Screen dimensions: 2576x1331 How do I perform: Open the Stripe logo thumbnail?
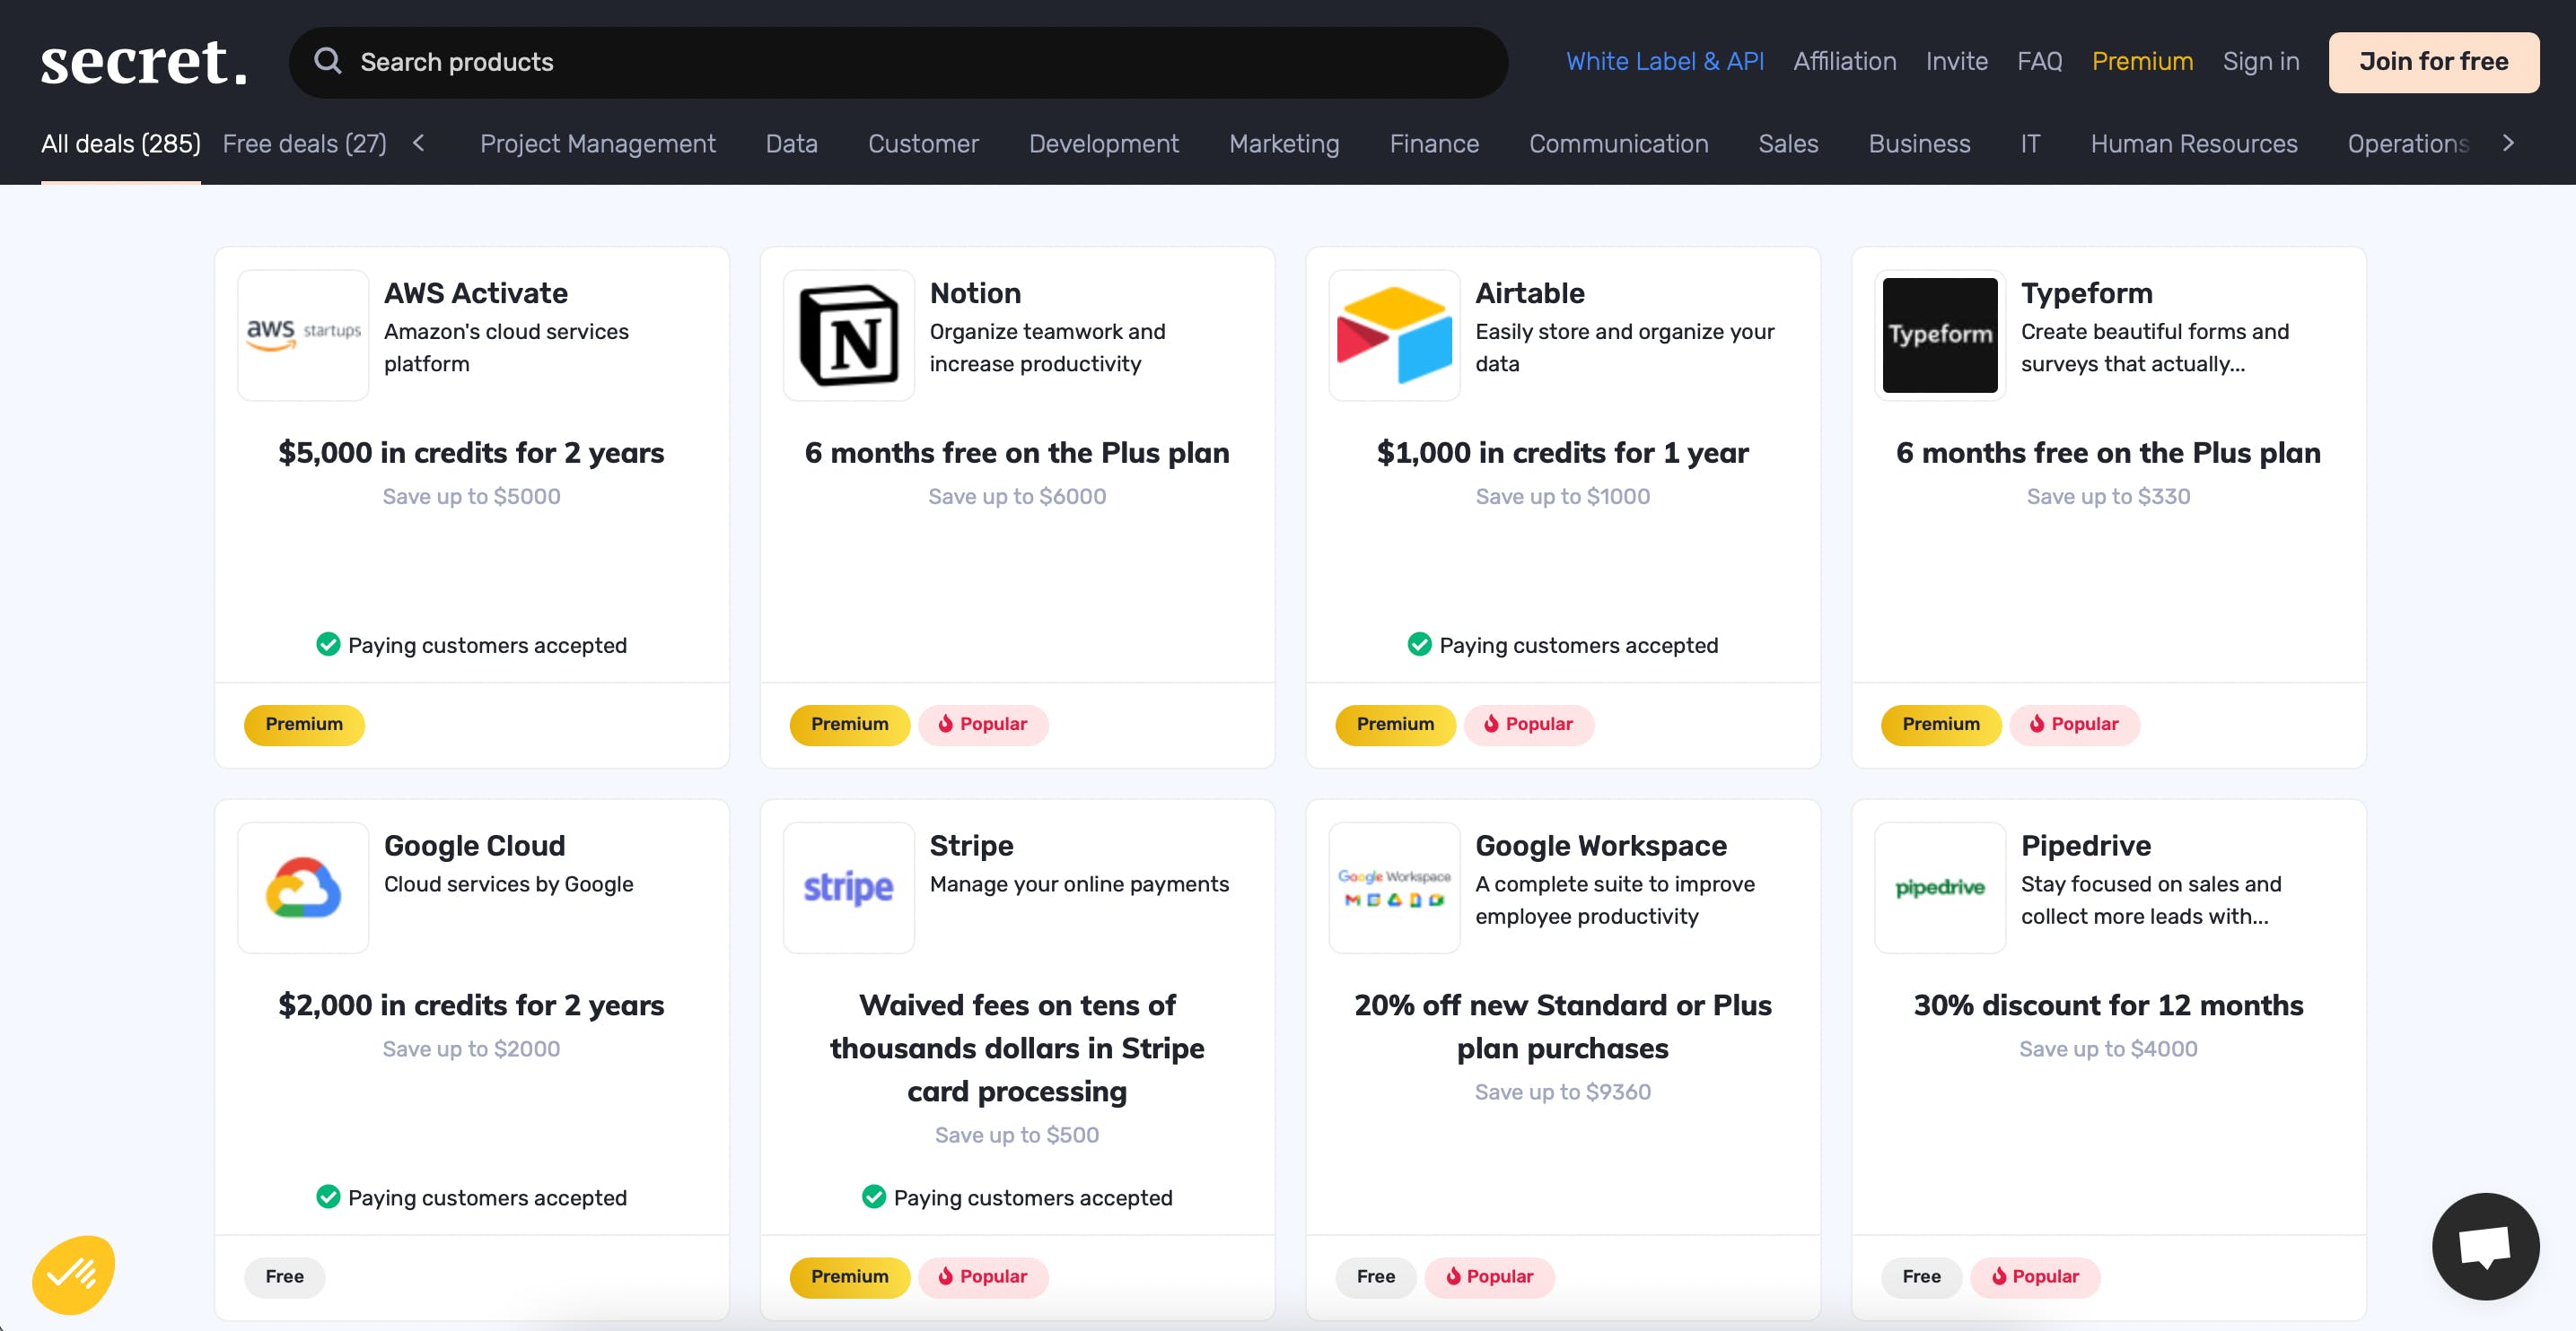[849, 887]
